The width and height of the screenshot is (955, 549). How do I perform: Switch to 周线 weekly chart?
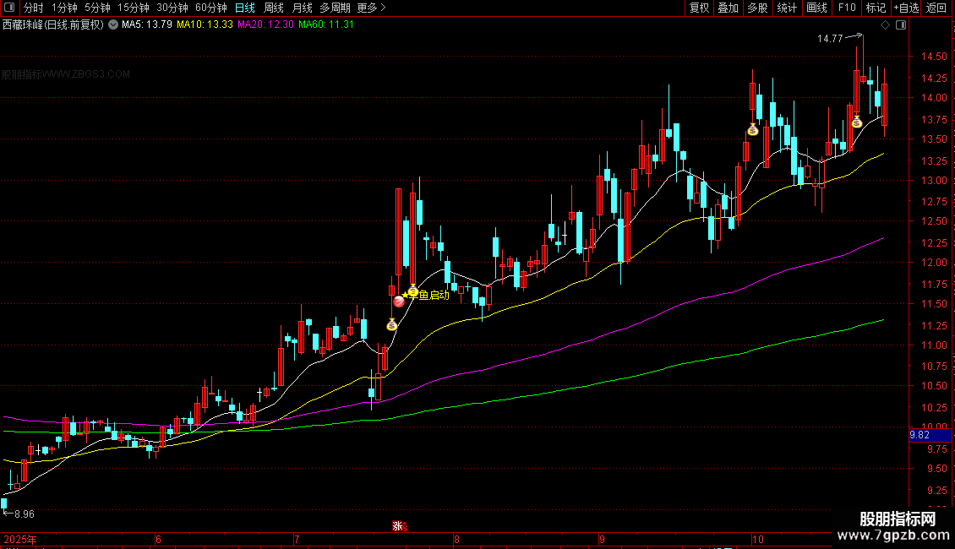point(274,8)
